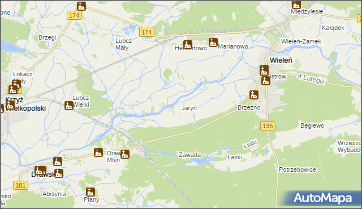Image resolution: width=362 pixels, height=209 pixels.
Task: Click the Brzegi village label
Action: pos(48,37)
